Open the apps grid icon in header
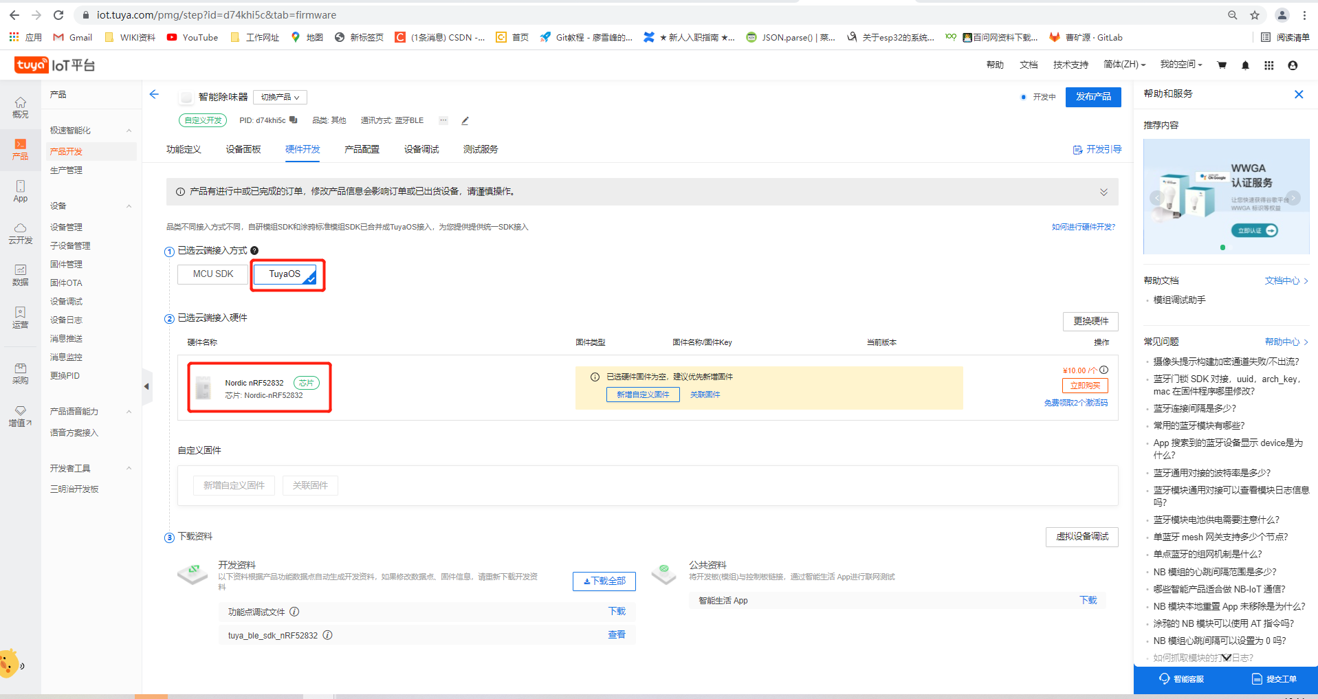The height and width of the screenshot is (699, 1318). (1268, 65)
